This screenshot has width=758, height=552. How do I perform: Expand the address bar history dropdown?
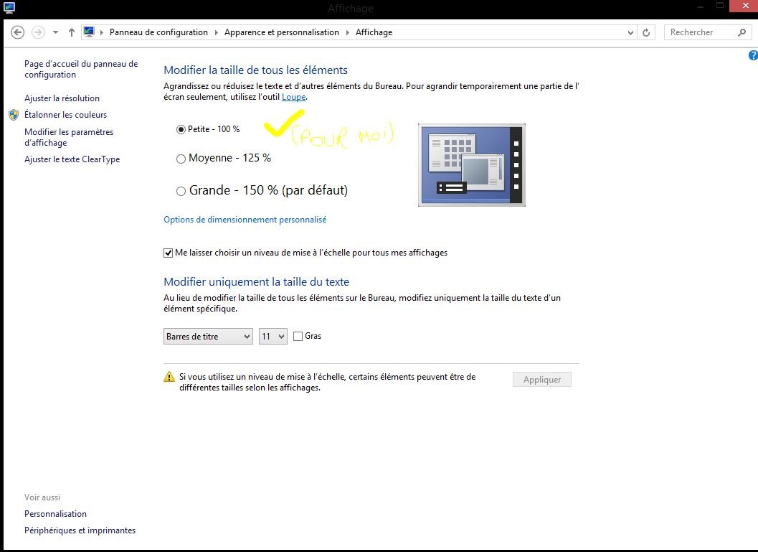tap(630, 32)
